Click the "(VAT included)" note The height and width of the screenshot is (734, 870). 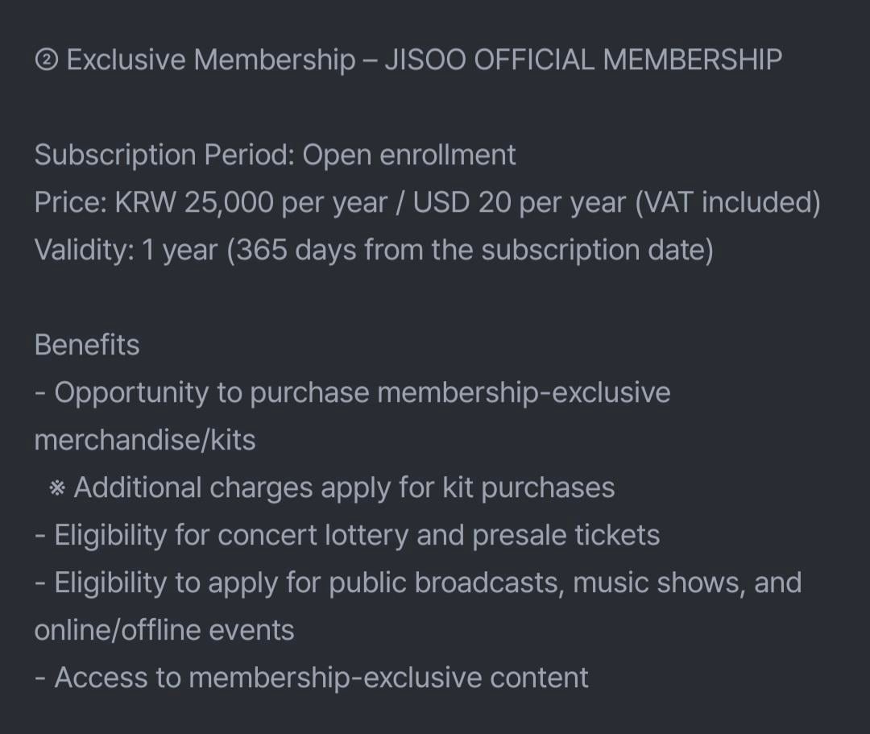[x=727, y=202]
